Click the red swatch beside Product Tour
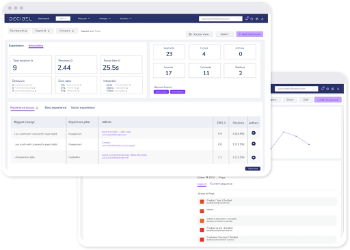Screen dimensions: 350x250 (202, 202)
